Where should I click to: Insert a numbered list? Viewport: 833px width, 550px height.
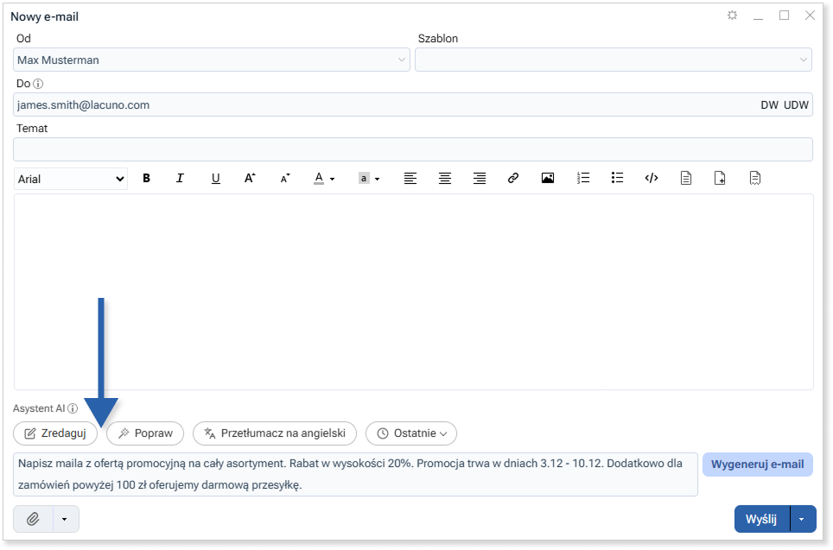[583, 179]
